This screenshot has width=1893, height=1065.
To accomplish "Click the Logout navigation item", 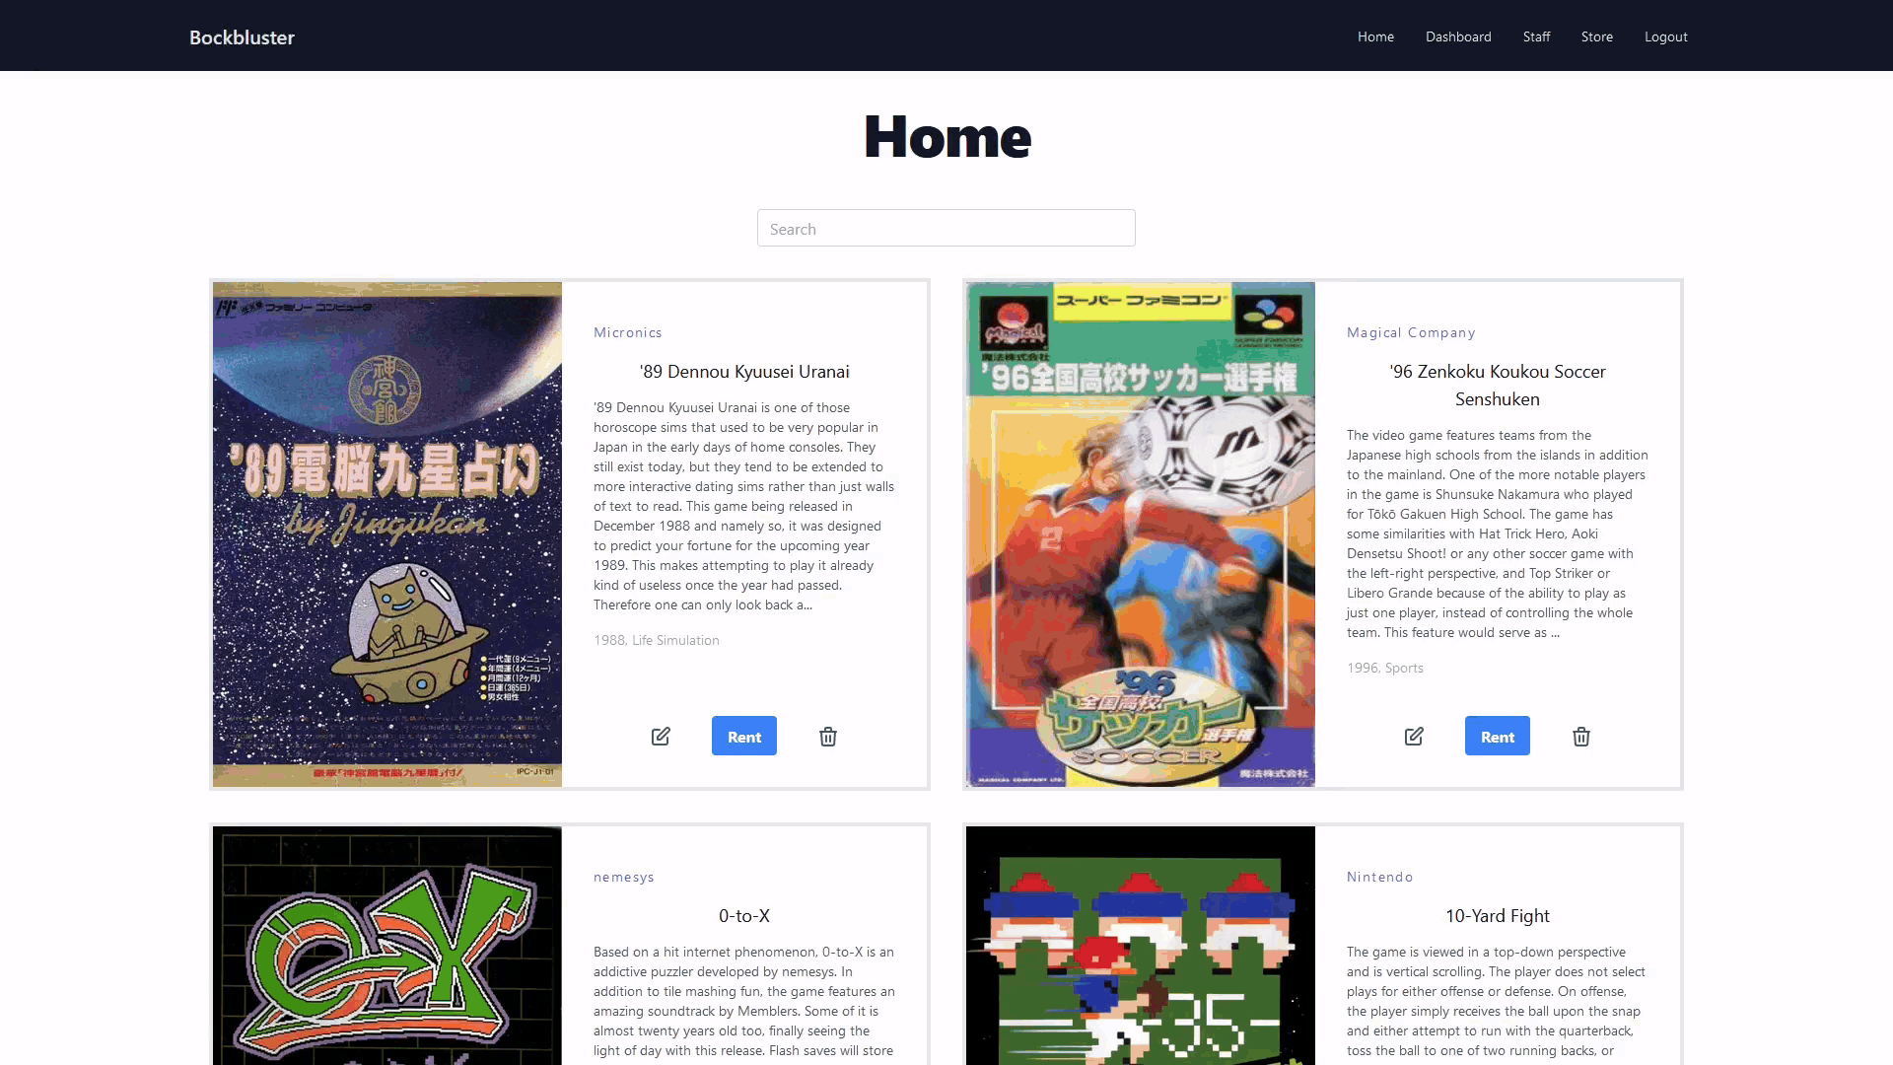I will pyautogui.click(x=1667, y=36).
